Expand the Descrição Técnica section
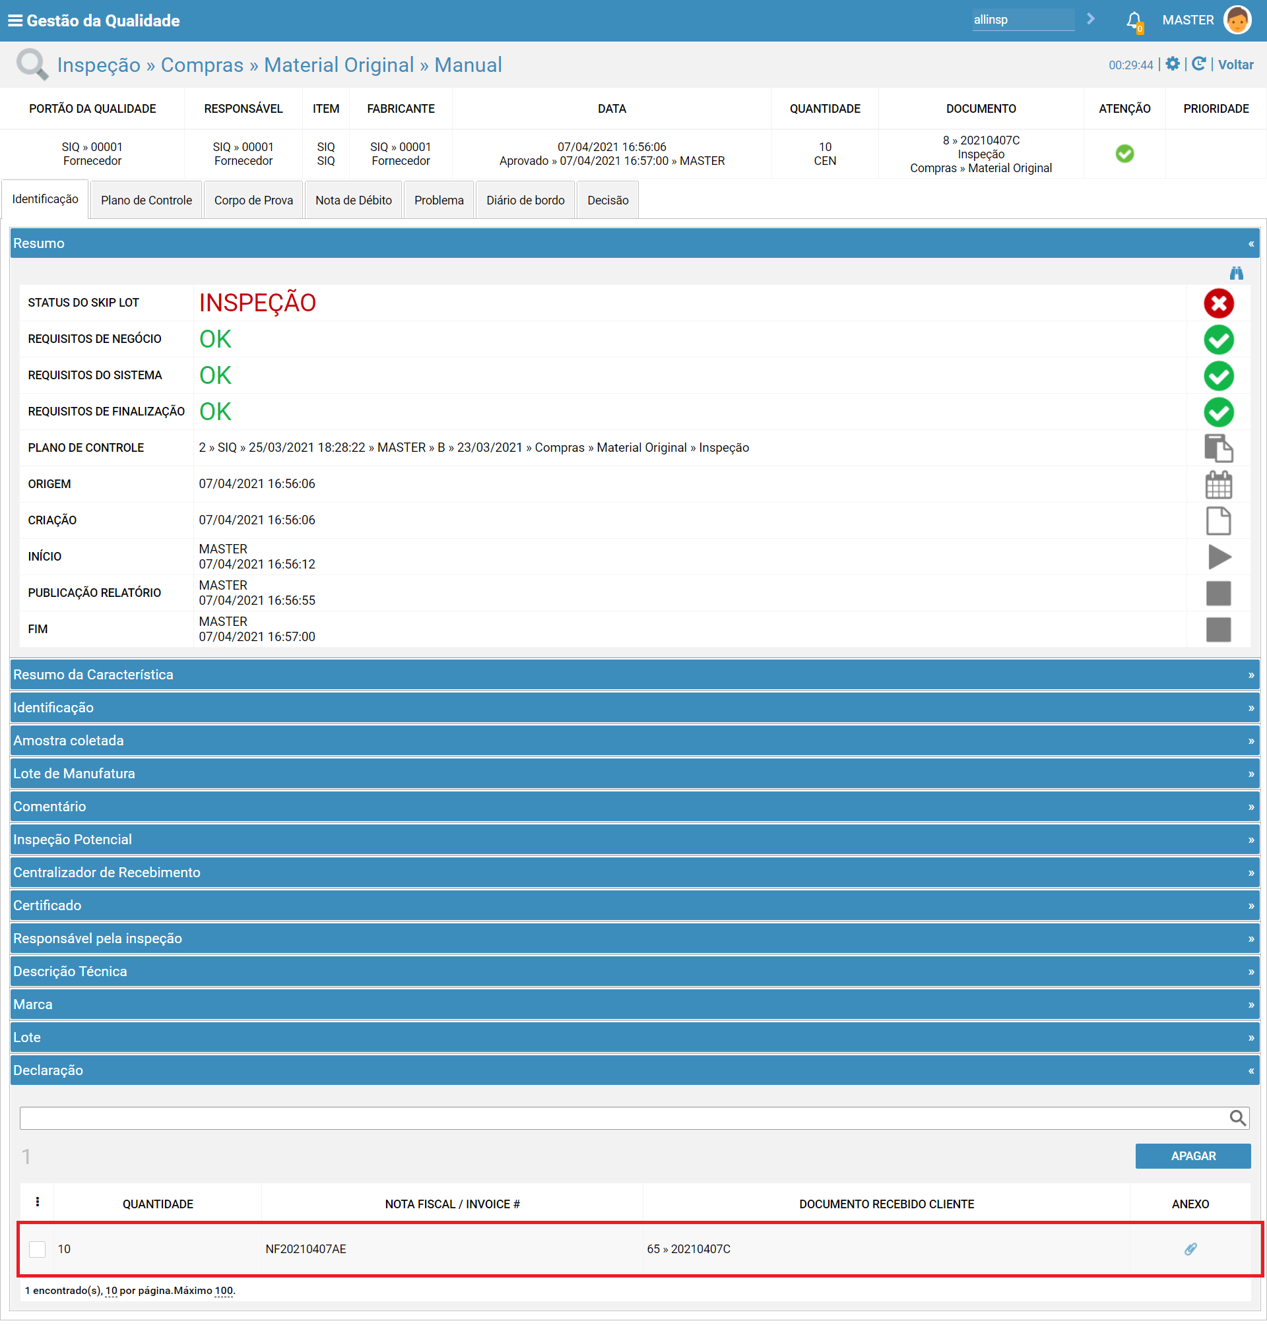The width and height of the screenshot is (1267, 1325). [x=634, y=971]
